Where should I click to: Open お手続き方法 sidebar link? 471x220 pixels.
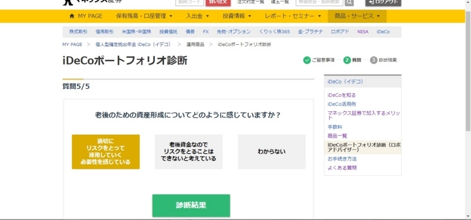342,159
